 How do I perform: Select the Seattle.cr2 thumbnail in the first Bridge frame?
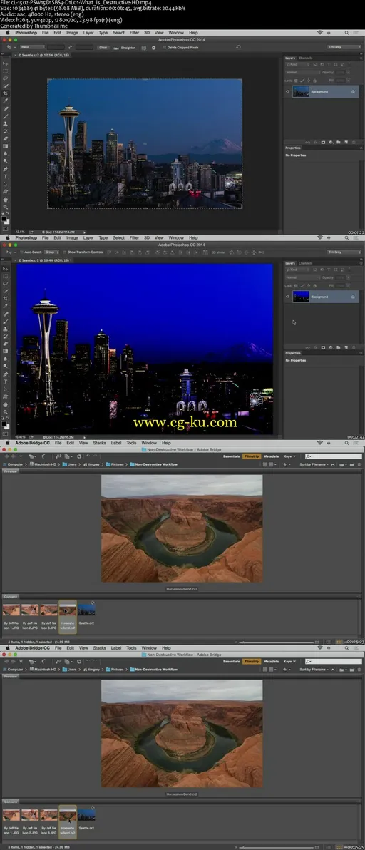[x=86, y=610]
